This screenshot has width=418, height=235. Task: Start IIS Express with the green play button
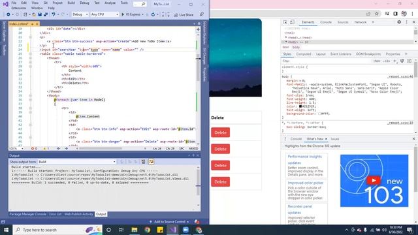pyautogui.click(x=123, y=14)
